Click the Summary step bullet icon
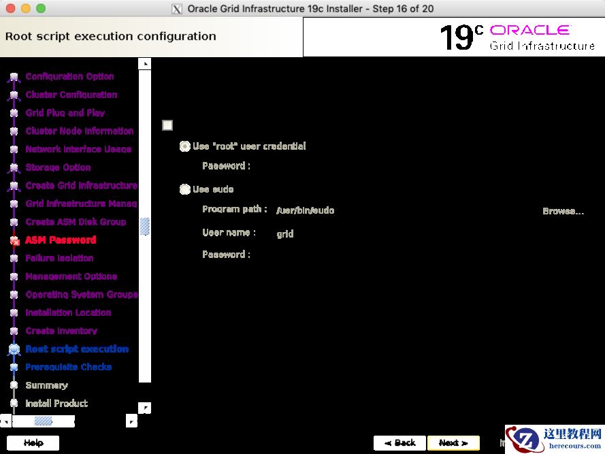This screenshot has width=605, height=454. 14,385
